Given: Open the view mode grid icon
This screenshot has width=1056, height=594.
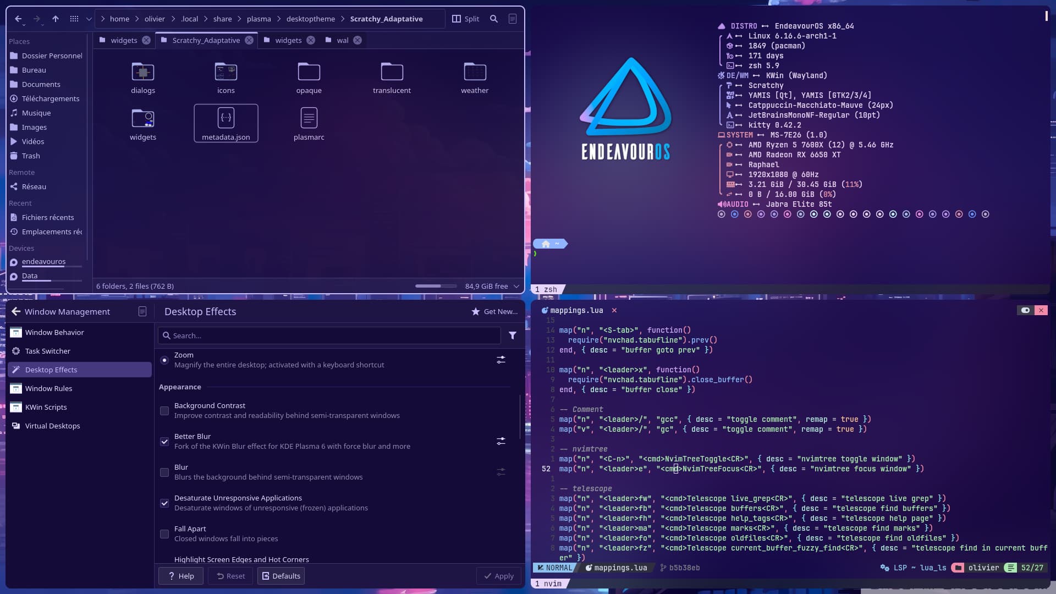Looking at the screenshot, I should tap(74, 19).
